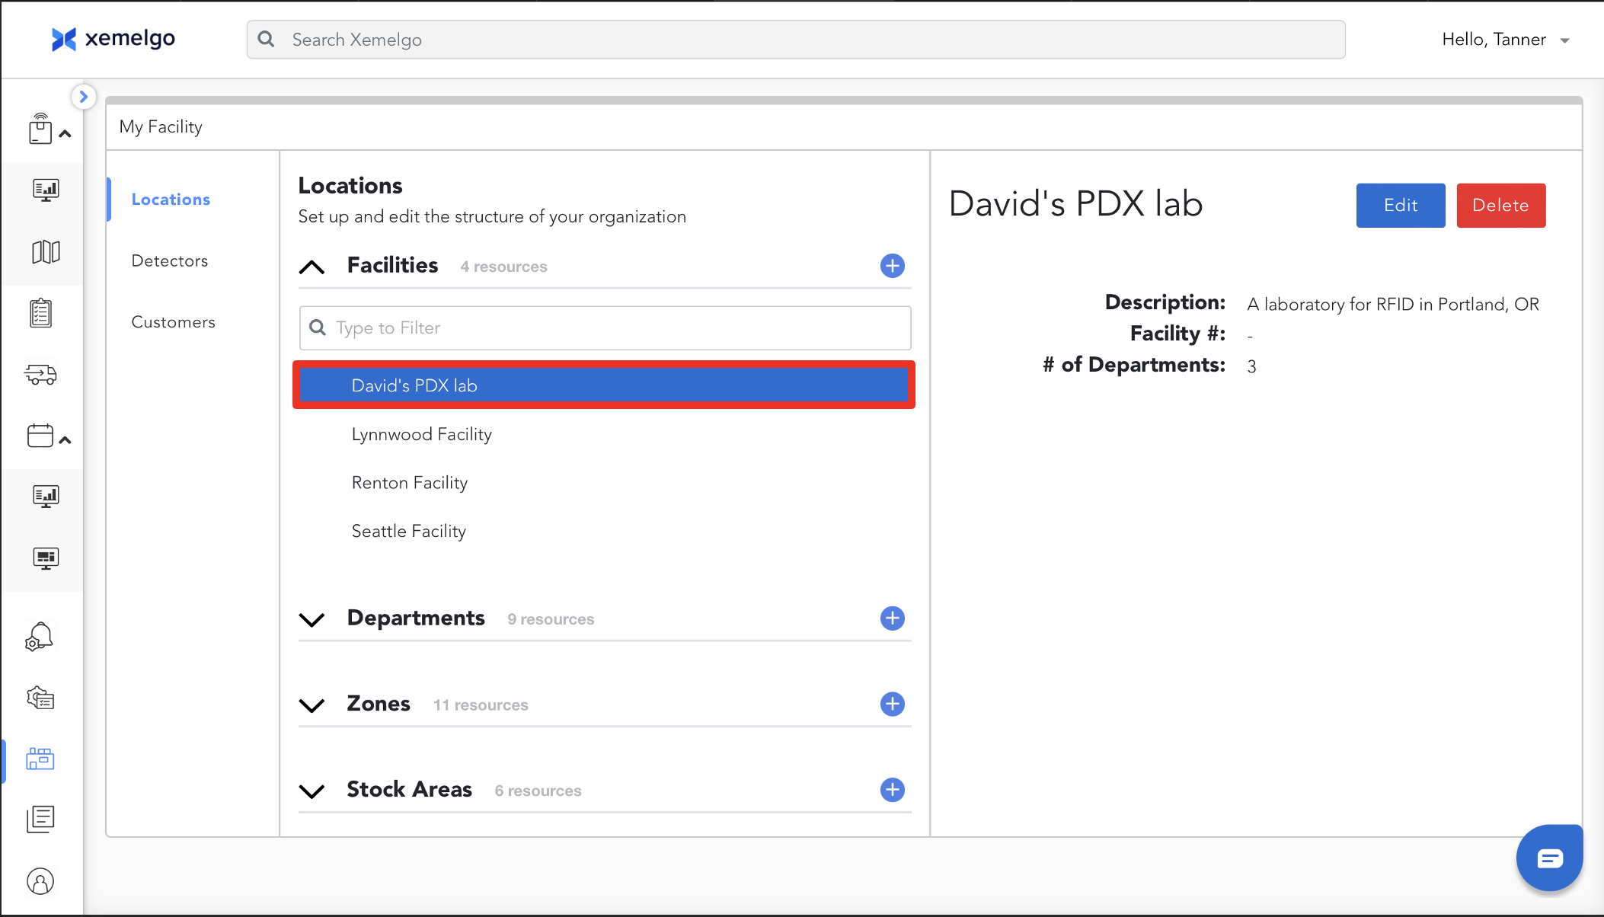This screenshot has width=1604, height=917.
Task: Click the user profile icon in sidebar
Action: click(40, 881)
